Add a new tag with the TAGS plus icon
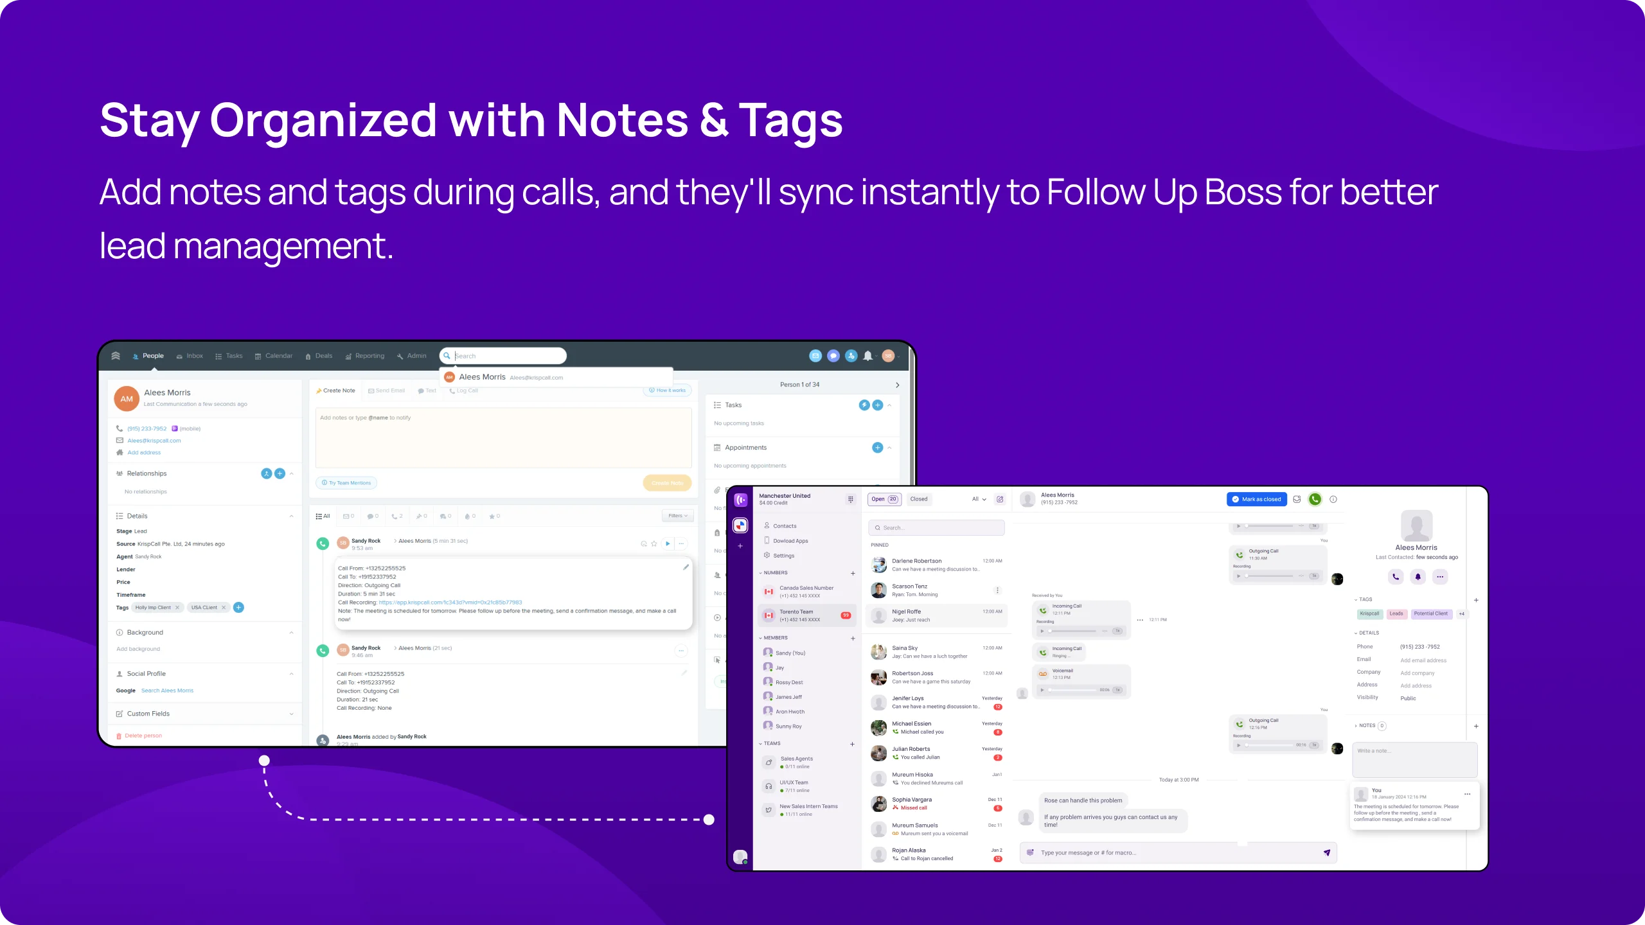The image size is (1645, 925). coord(1476,600)
